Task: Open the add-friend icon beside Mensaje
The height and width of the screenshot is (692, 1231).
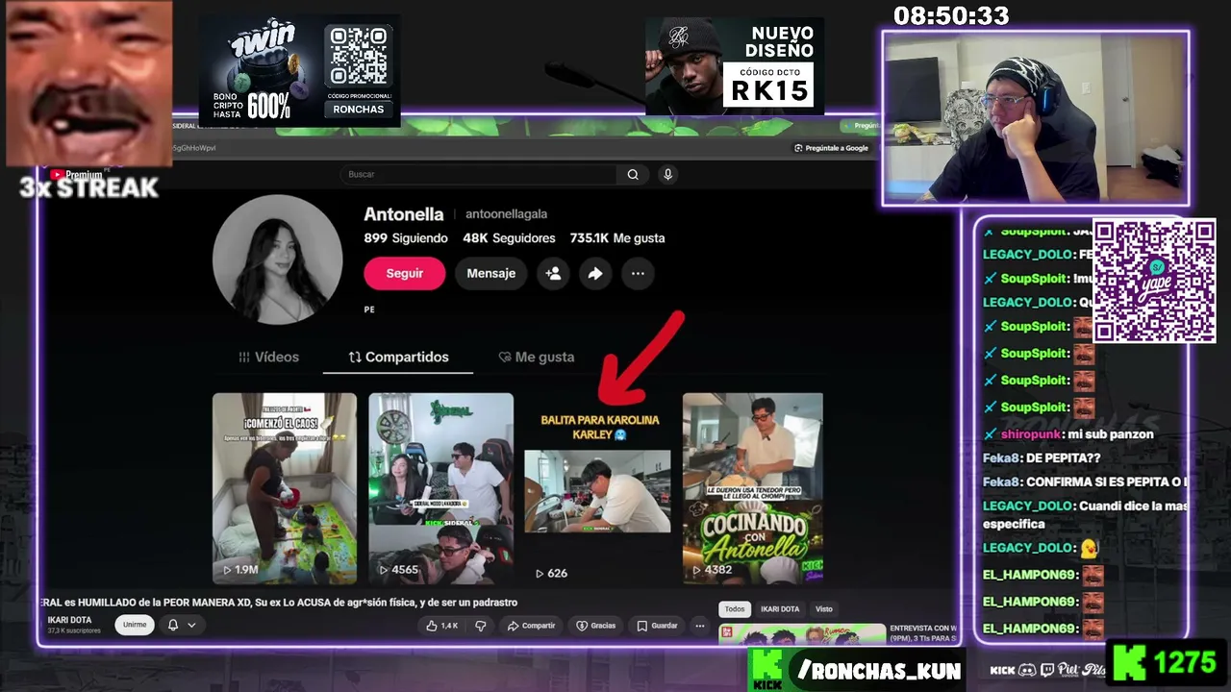Action: 553,273
